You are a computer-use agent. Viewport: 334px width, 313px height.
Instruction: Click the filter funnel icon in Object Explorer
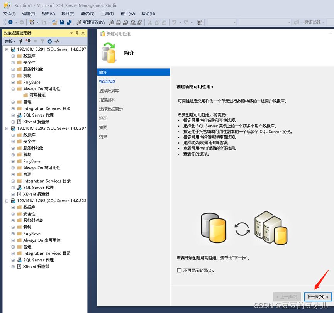tap(42, 41)
